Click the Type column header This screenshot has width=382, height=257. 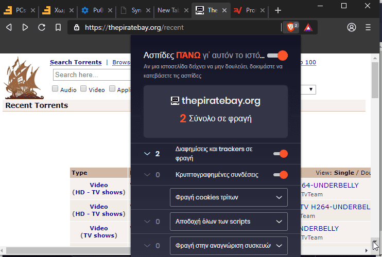coord(79,173)
